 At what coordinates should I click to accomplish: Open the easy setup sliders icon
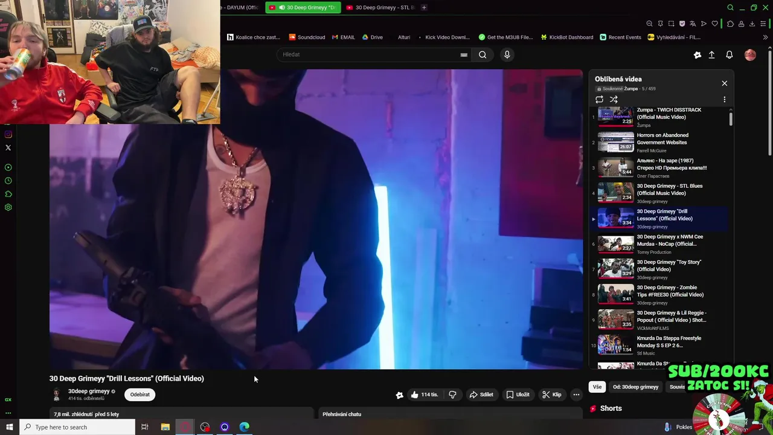click(x=763, y=24)
